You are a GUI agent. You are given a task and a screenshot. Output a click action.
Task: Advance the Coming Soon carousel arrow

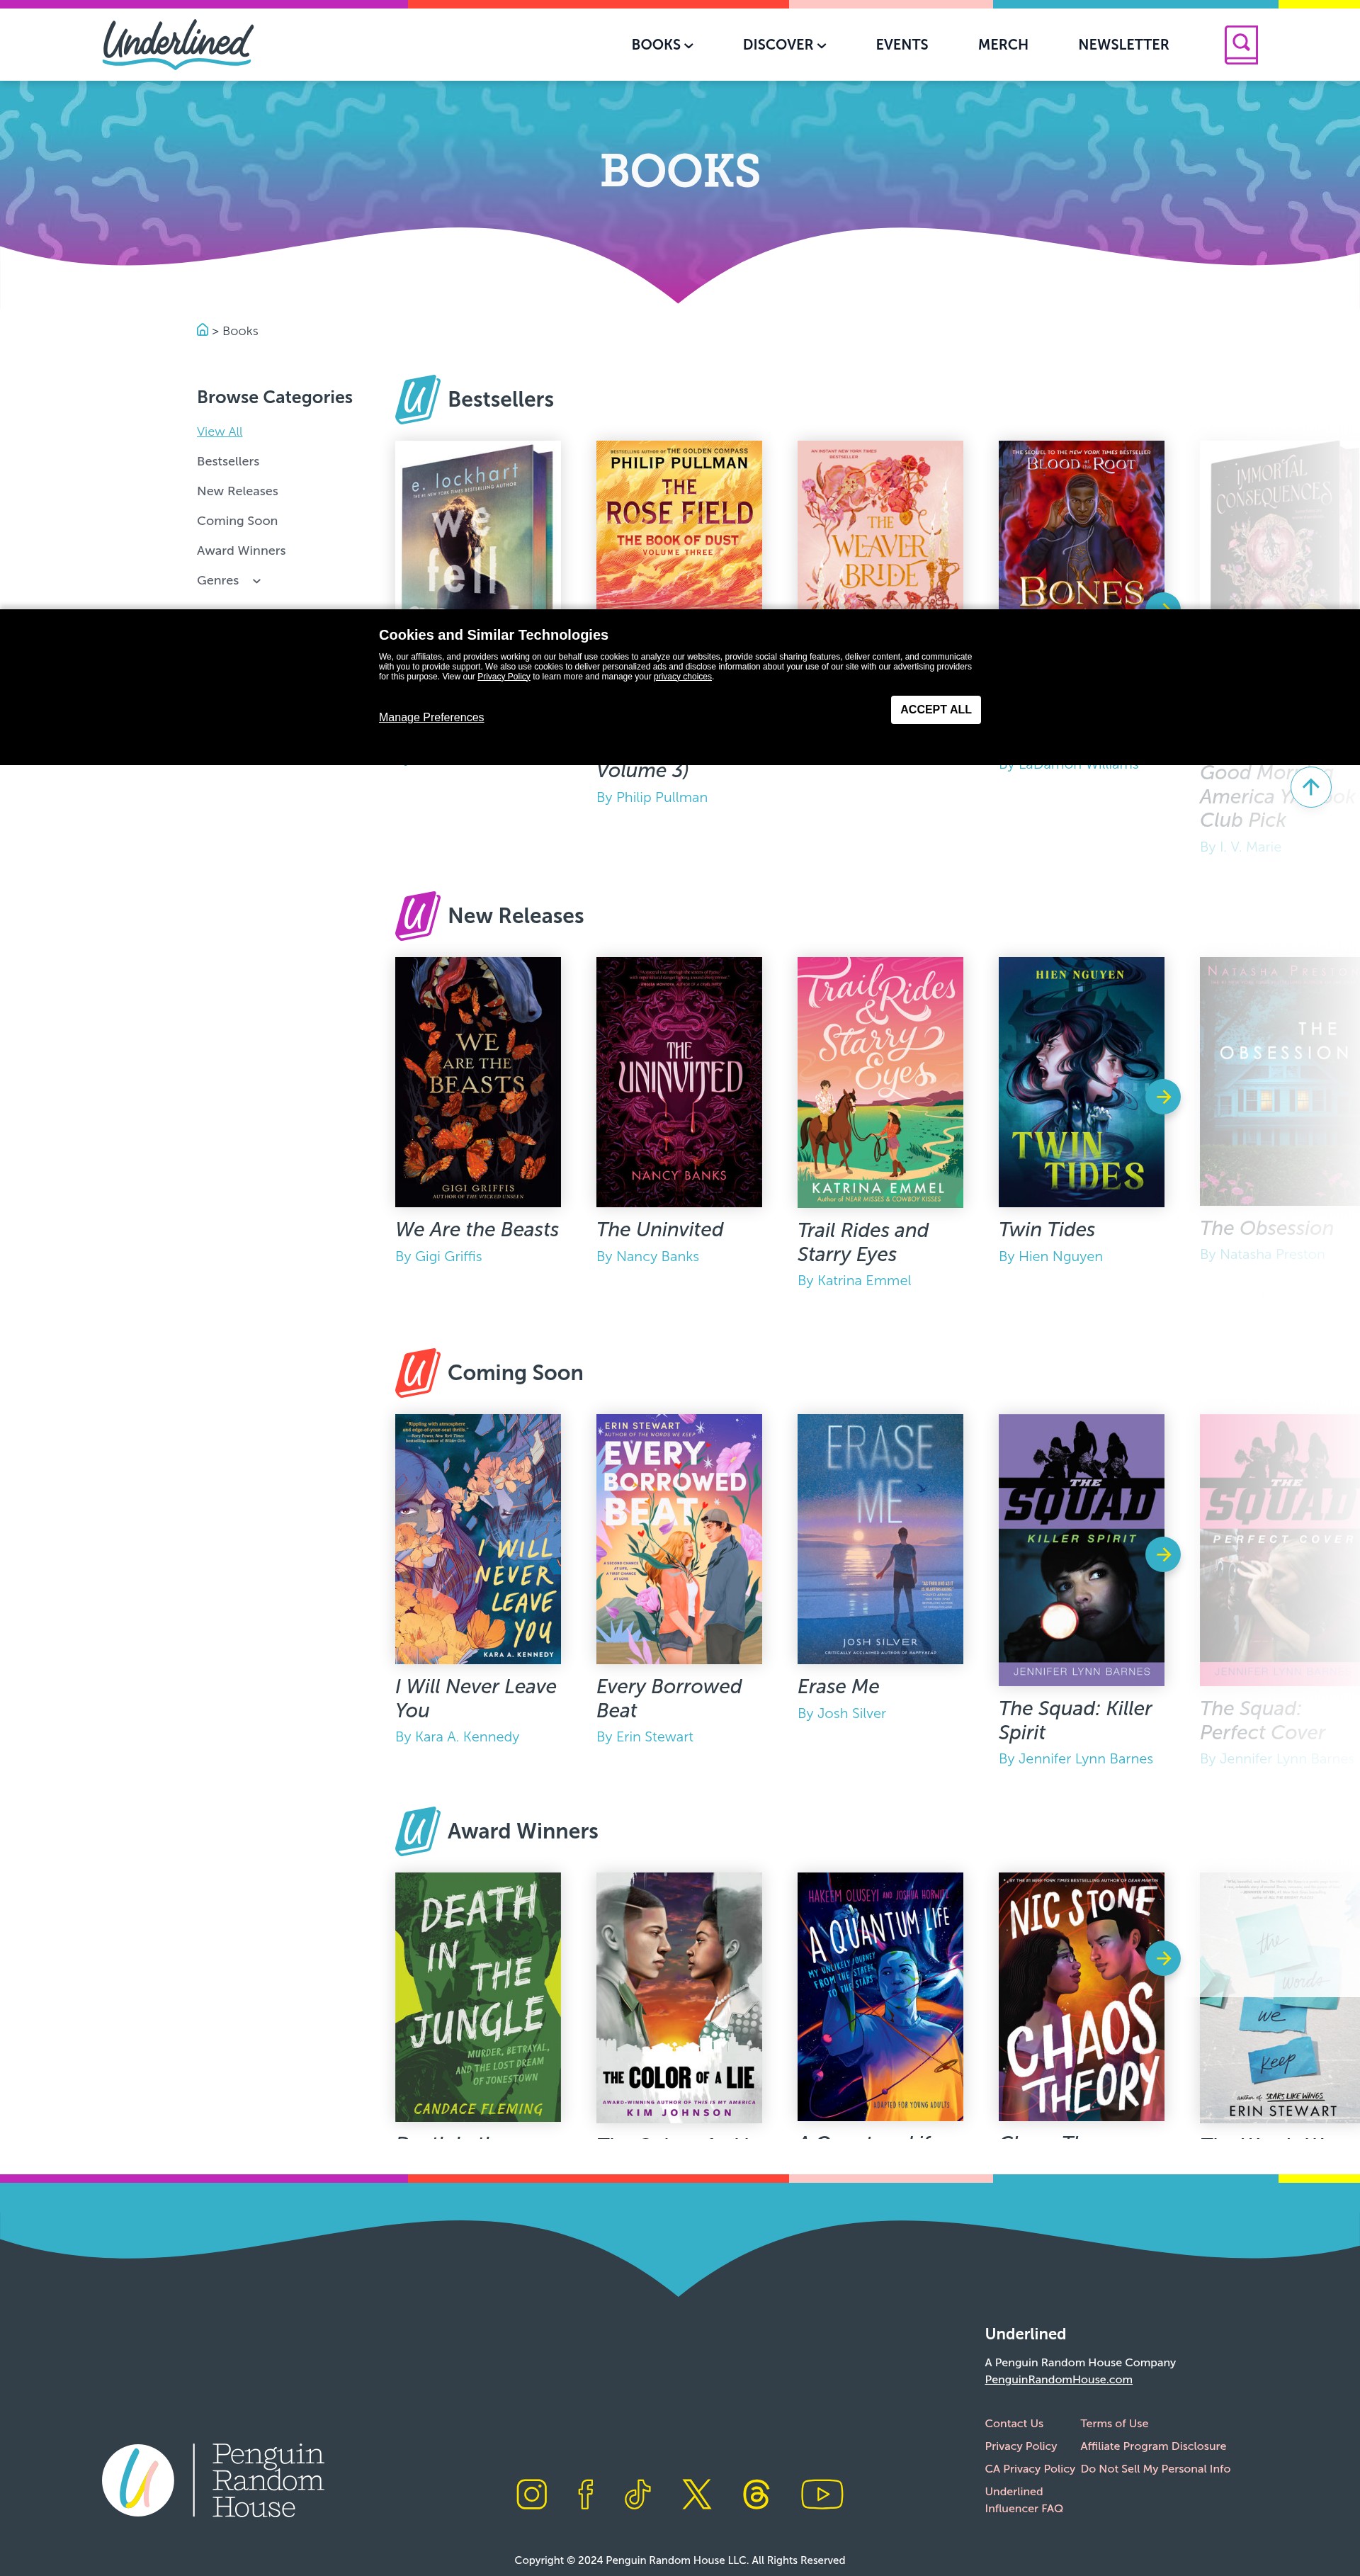pyautogui.click(x=1163, y=1554)
